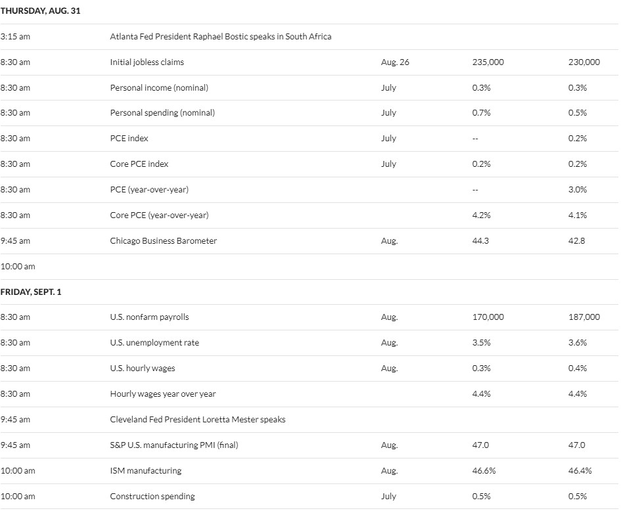
Task: Click the U.S. nonfarm payrolls report
Action: point(149,317)
